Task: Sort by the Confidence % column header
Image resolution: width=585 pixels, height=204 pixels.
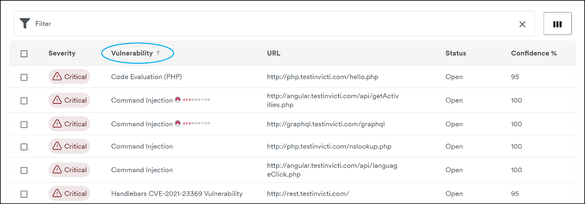Action: click(534, 53)
